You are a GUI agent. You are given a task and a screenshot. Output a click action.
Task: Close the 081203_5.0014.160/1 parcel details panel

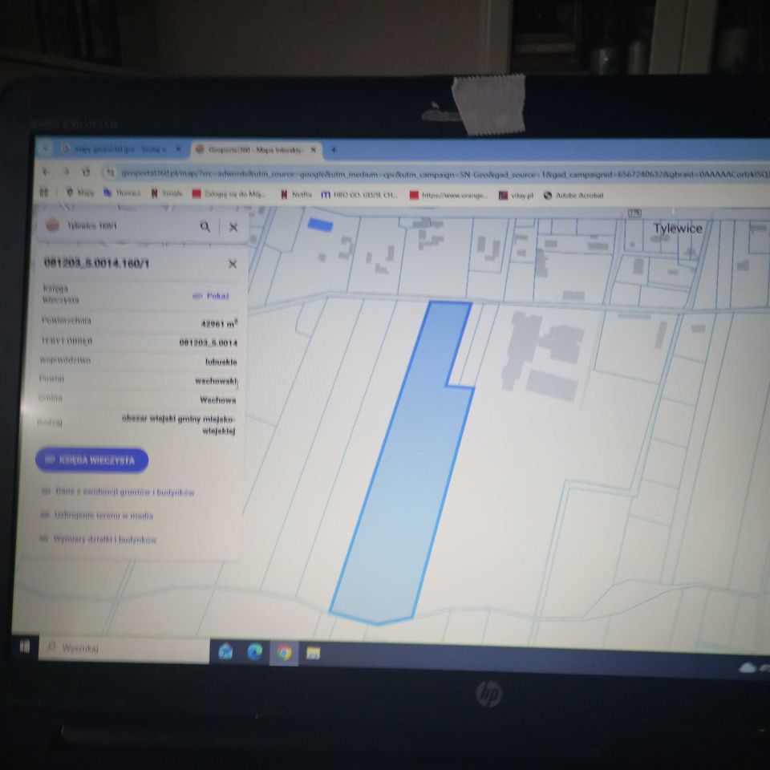(233, 264)
